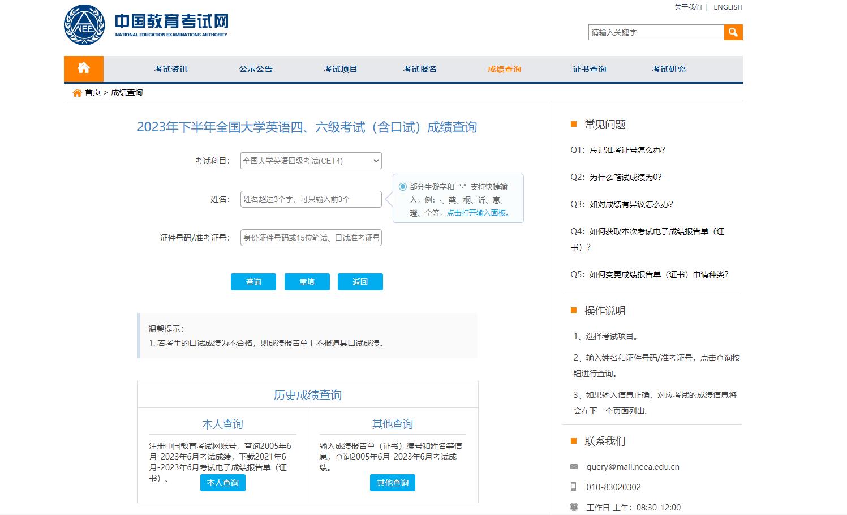Open the Q1 忘记准考证号怎么办 link
The width and height of the screenshot is (847, 515).
point(616,149)
